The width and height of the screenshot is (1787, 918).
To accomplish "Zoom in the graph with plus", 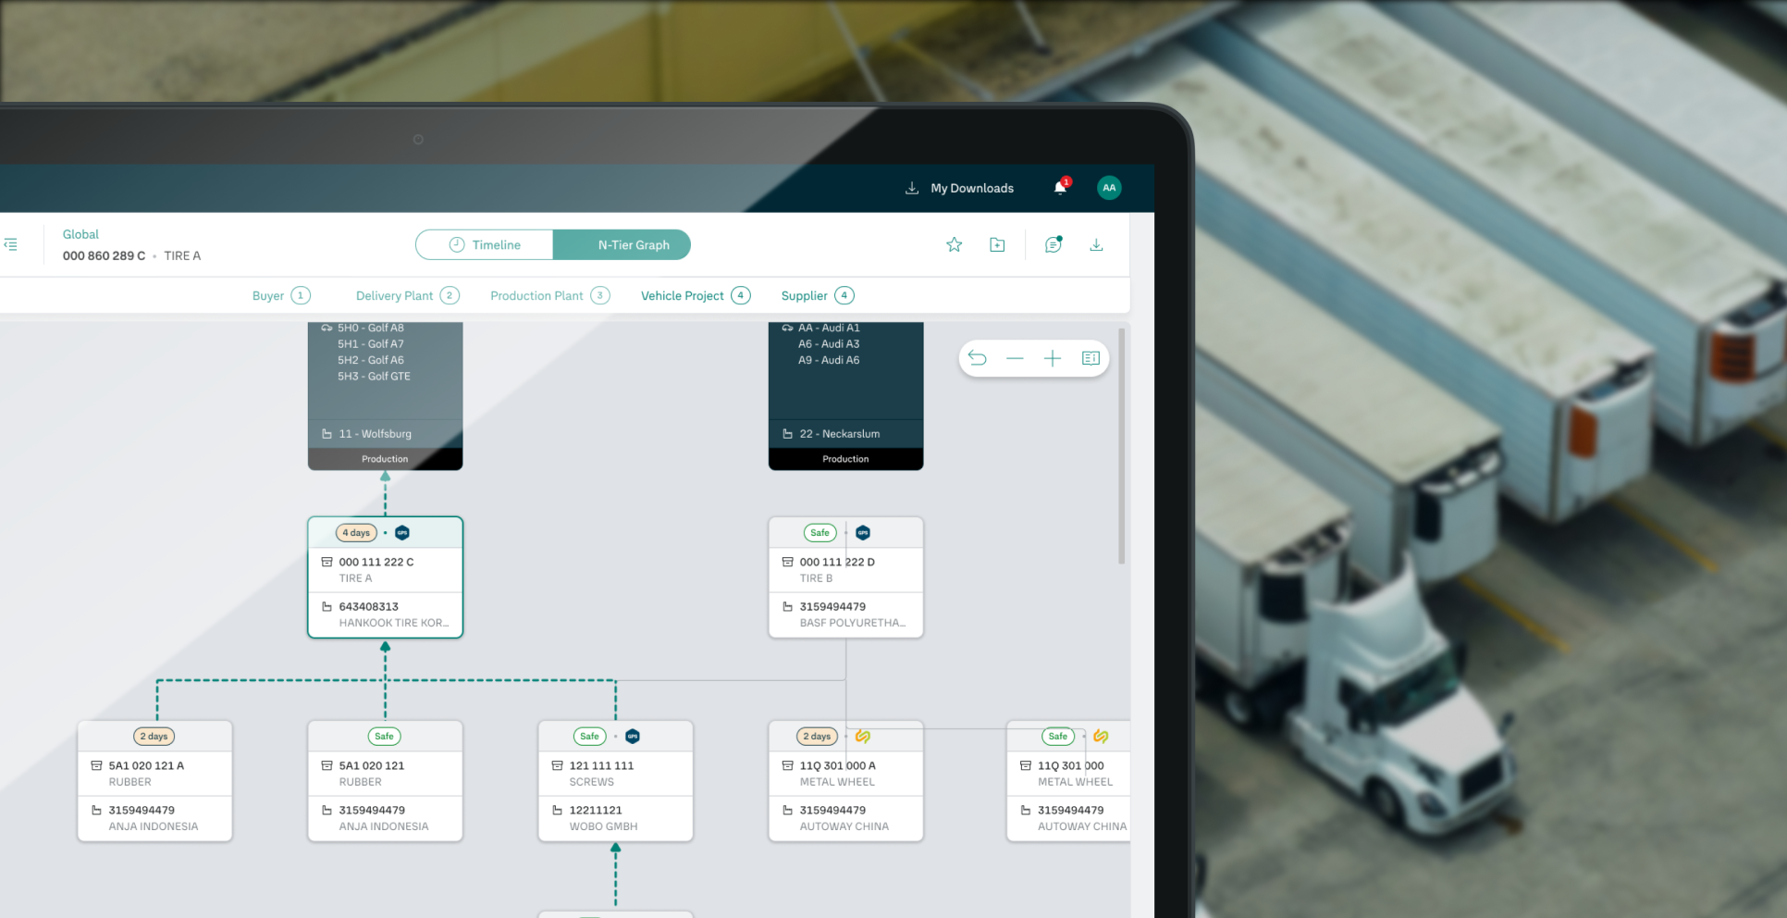I will coord(1053,358).
